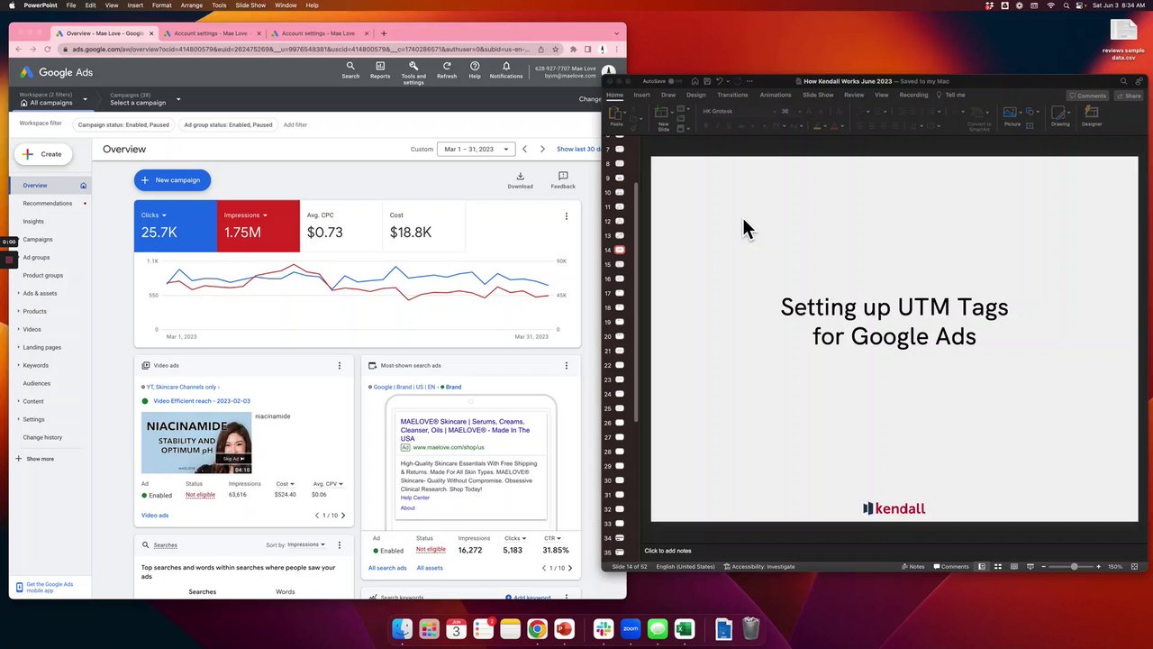The height and width of the screenshot is (649, 1153).
Task: Click Chrome reload button
Action: pos(48,50)
